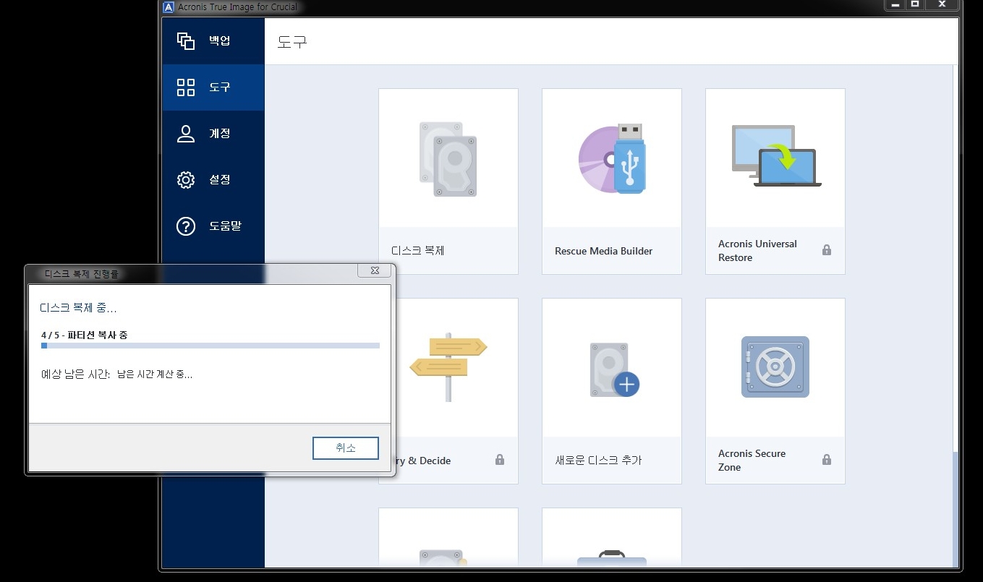Click the lock icon beside Acronis Secure Zone
The image size is (983, 582).
point(827,460)
